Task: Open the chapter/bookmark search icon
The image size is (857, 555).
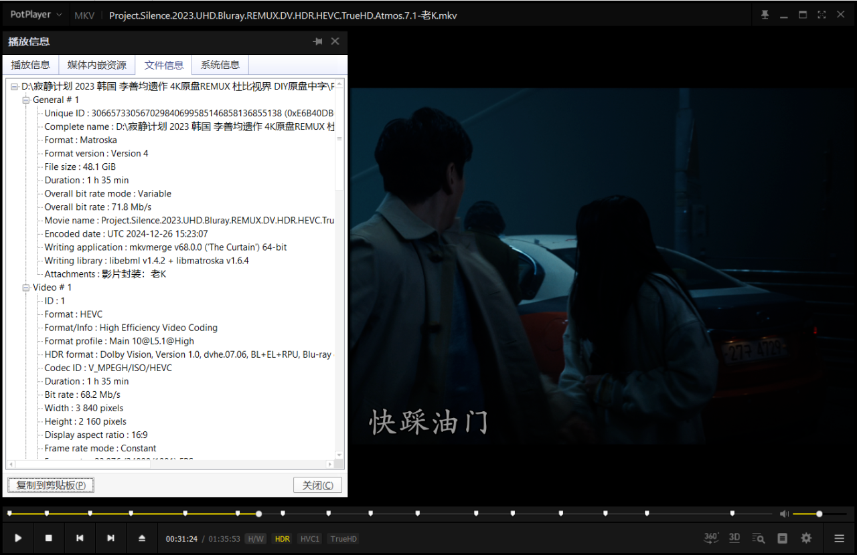Action: [758, 538]
